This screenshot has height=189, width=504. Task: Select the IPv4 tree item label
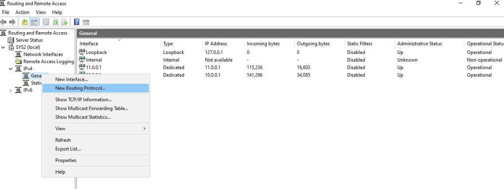pyautogui.click(x=28, y=69)
